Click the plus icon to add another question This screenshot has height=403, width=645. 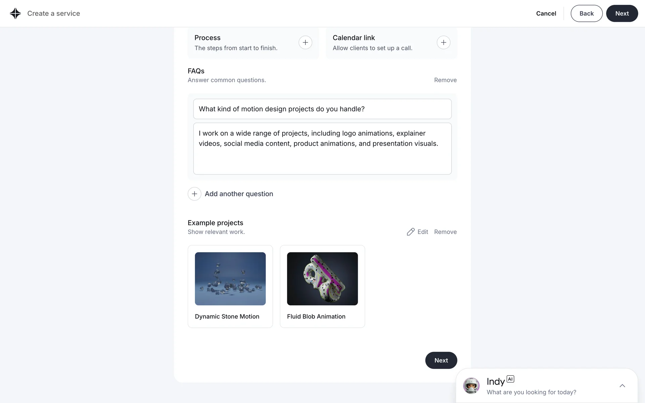coord(194,194)
